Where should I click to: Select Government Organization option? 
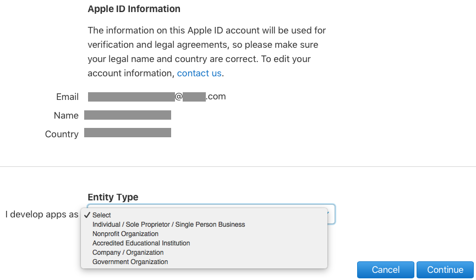[130, 262]
